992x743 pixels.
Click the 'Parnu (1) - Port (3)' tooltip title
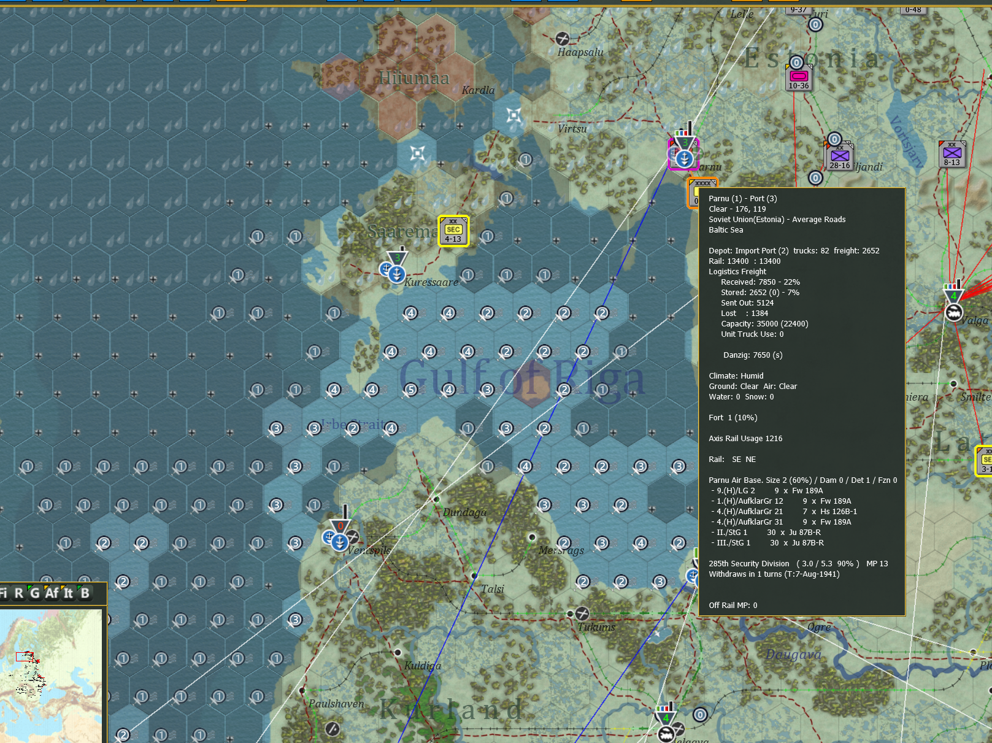(742, 198)
